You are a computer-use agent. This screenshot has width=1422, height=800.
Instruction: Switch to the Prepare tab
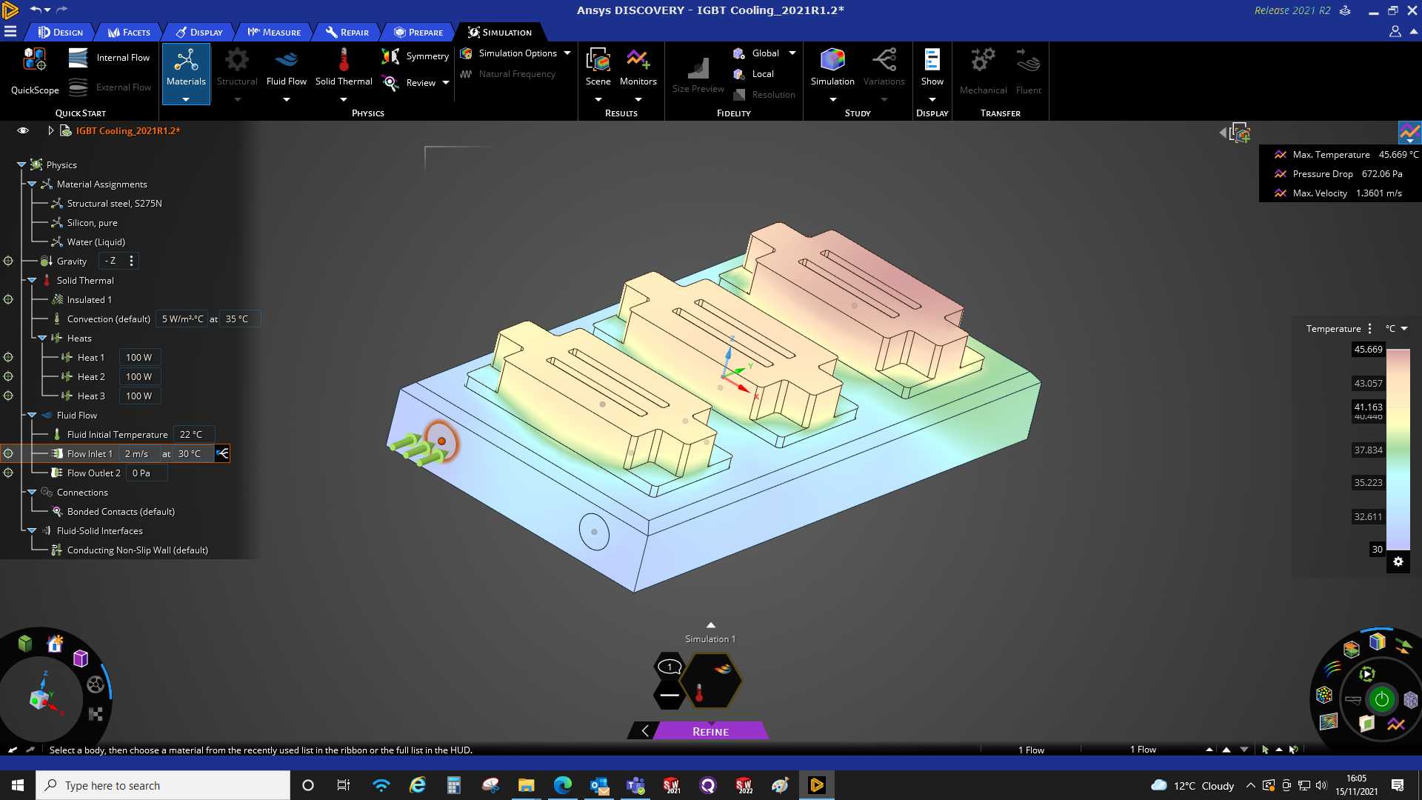pyautogui.click(x=418, y=32)
